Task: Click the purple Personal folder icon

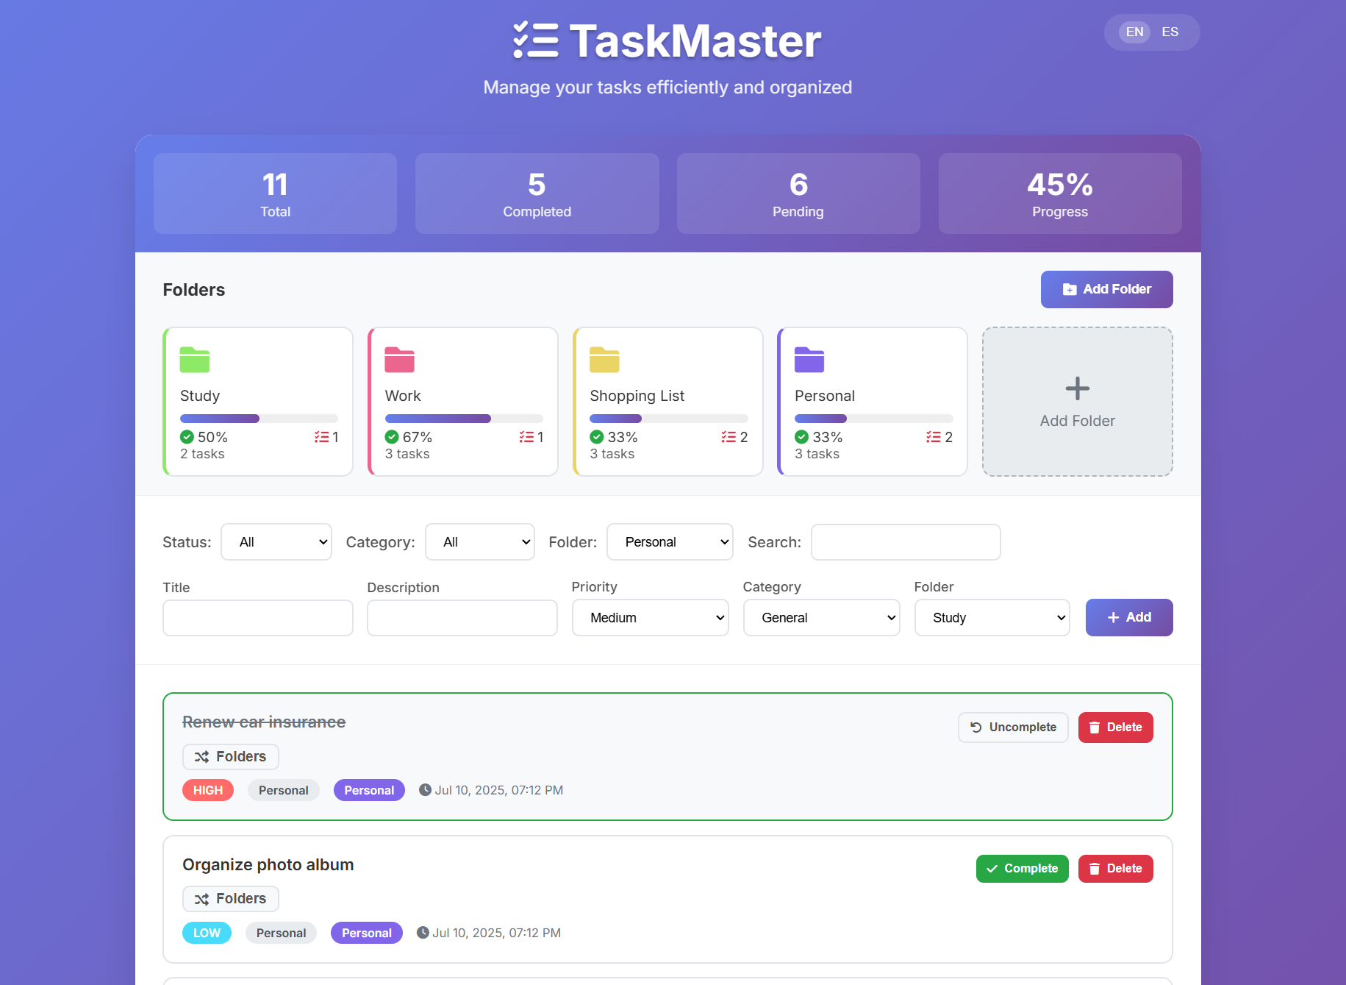Action: (809, 360)
